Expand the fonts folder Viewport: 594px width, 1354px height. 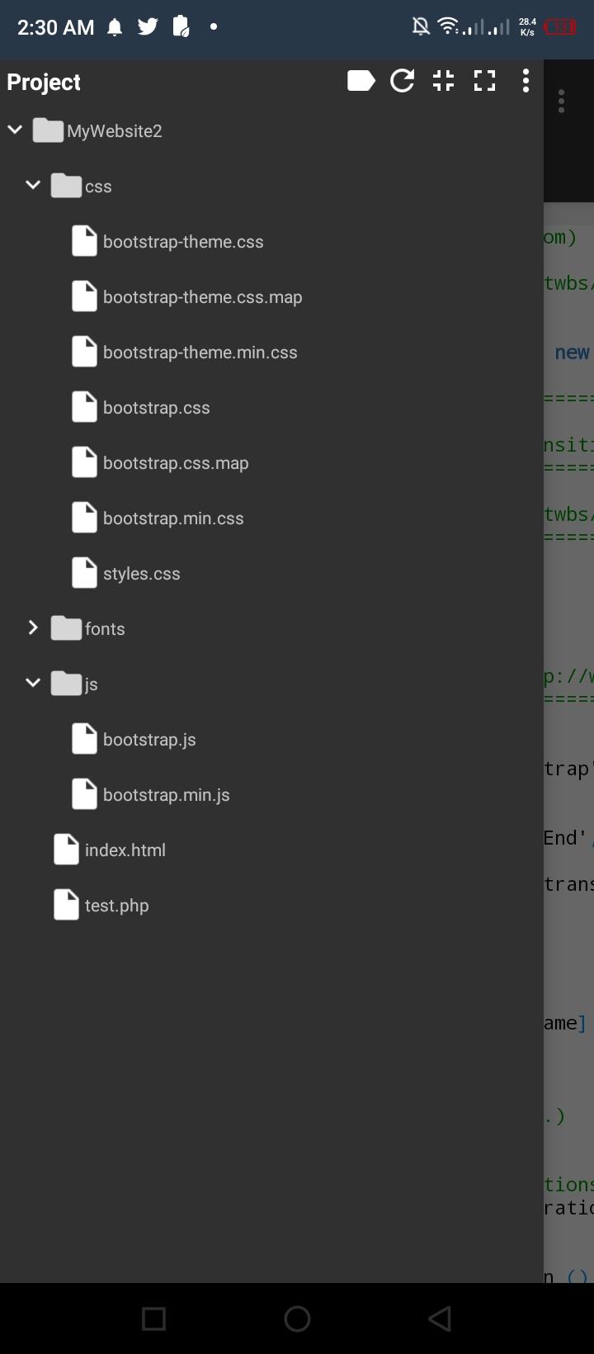click(33, 628)
